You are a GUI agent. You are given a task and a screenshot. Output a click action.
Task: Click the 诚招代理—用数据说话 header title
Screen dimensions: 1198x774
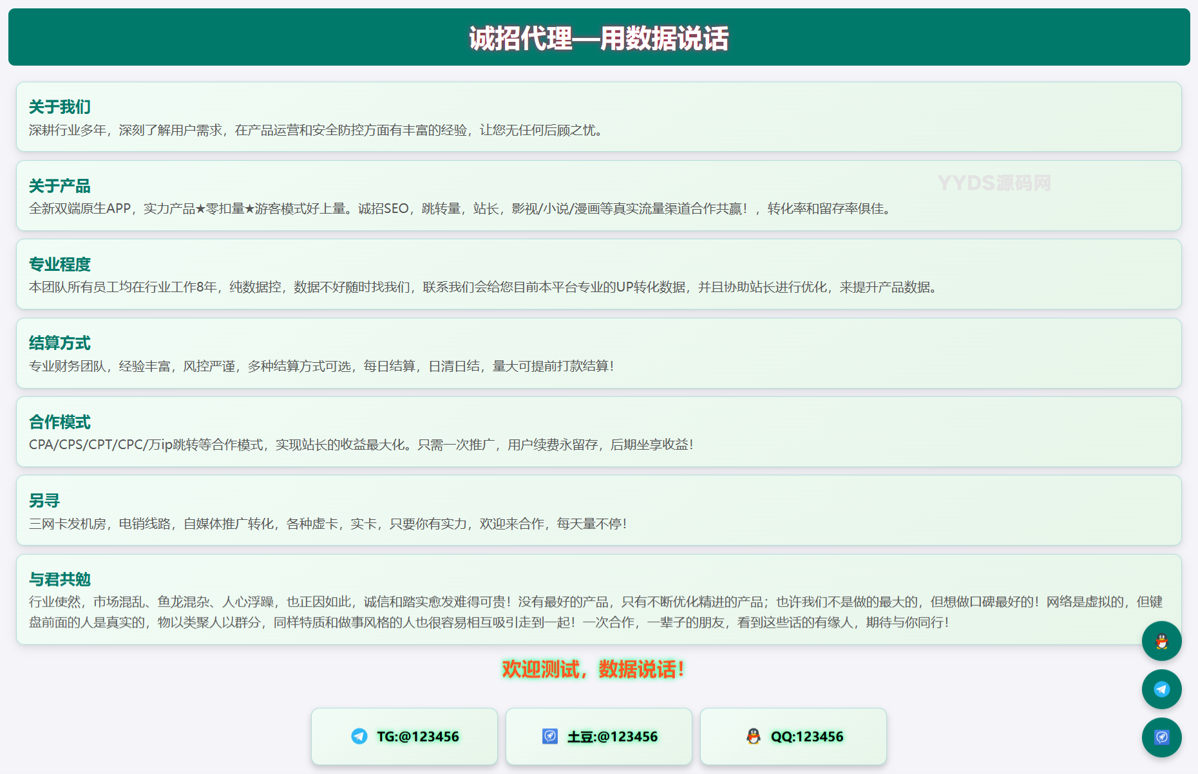pos(598,38)
